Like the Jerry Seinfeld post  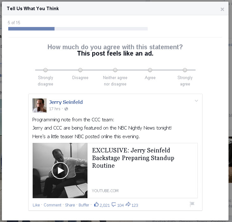(36, 205)
